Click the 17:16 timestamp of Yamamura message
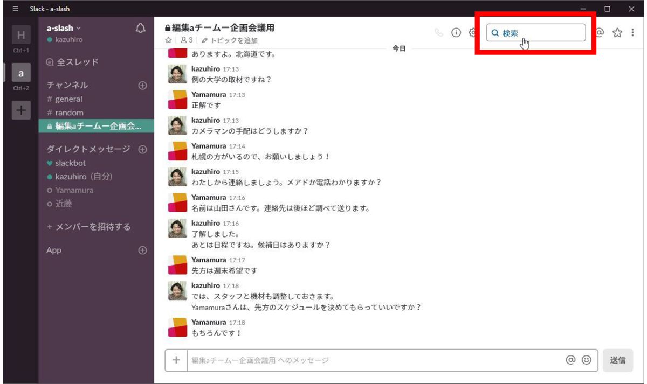This screenshot has width=647, height=384. coord(237,198)
